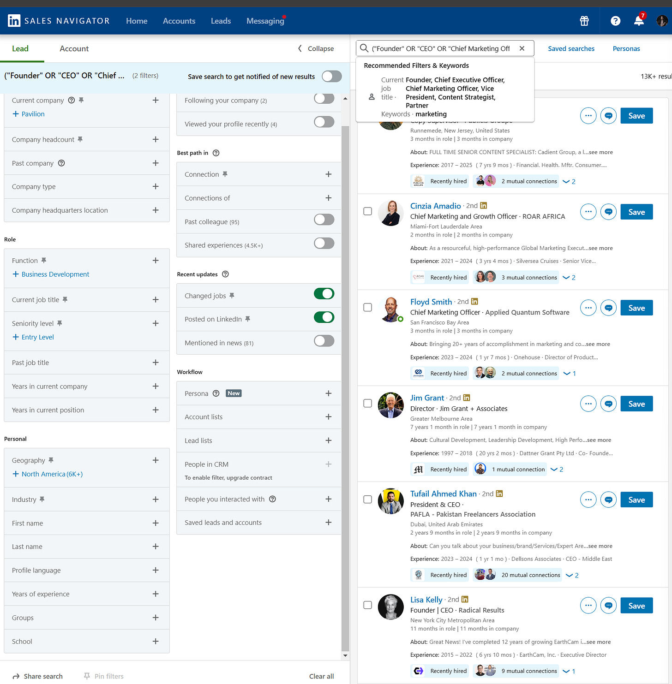Clear the search query with X icon
The image size is (672, 684).
pos(522,48)
